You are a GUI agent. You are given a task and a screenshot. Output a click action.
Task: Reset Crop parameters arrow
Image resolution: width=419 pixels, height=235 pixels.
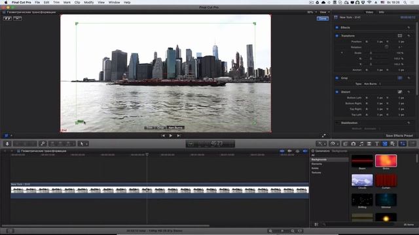[409, 78]
